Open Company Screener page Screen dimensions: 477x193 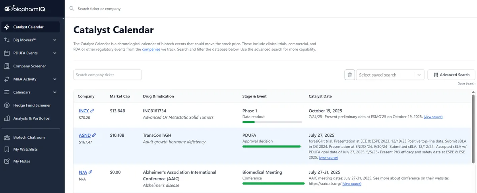tap(31, 66)
